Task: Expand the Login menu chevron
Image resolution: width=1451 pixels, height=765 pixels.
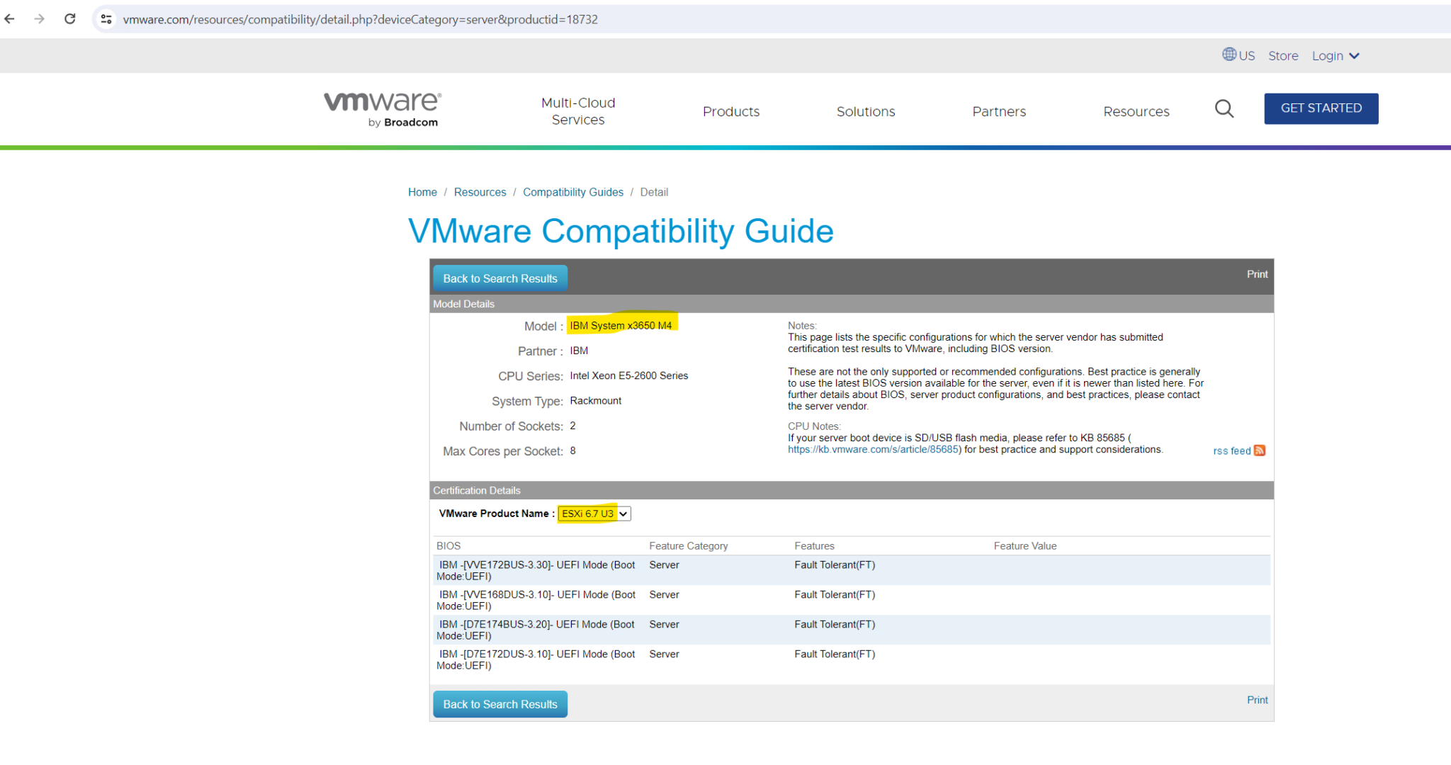Action: (1355, 55)
